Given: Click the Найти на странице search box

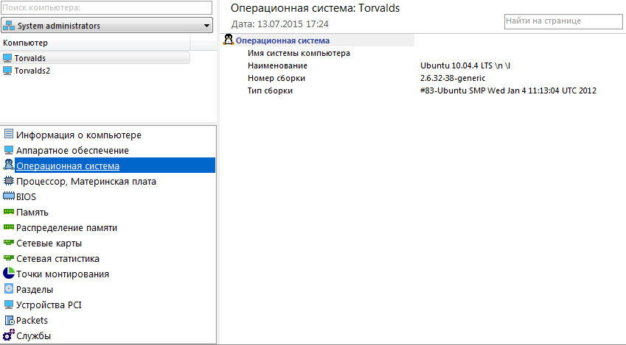Looking at the screenshot, I should coord(563,21).
